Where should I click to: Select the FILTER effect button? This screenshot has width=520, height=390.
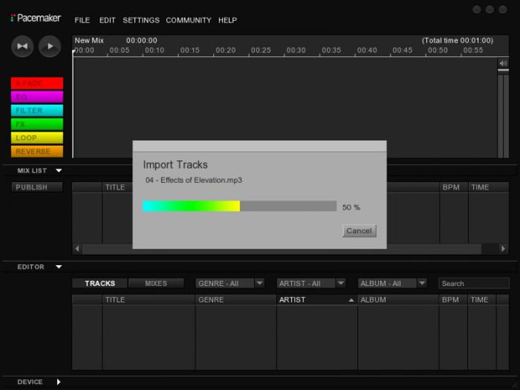pyautogui.click(x=37, y=111)
